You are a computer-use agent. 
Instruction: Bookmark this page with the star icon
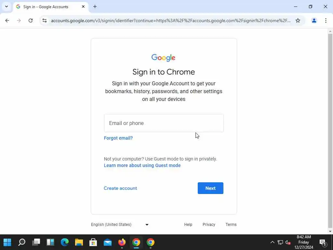pyautogui.click(x=298, y=21)
